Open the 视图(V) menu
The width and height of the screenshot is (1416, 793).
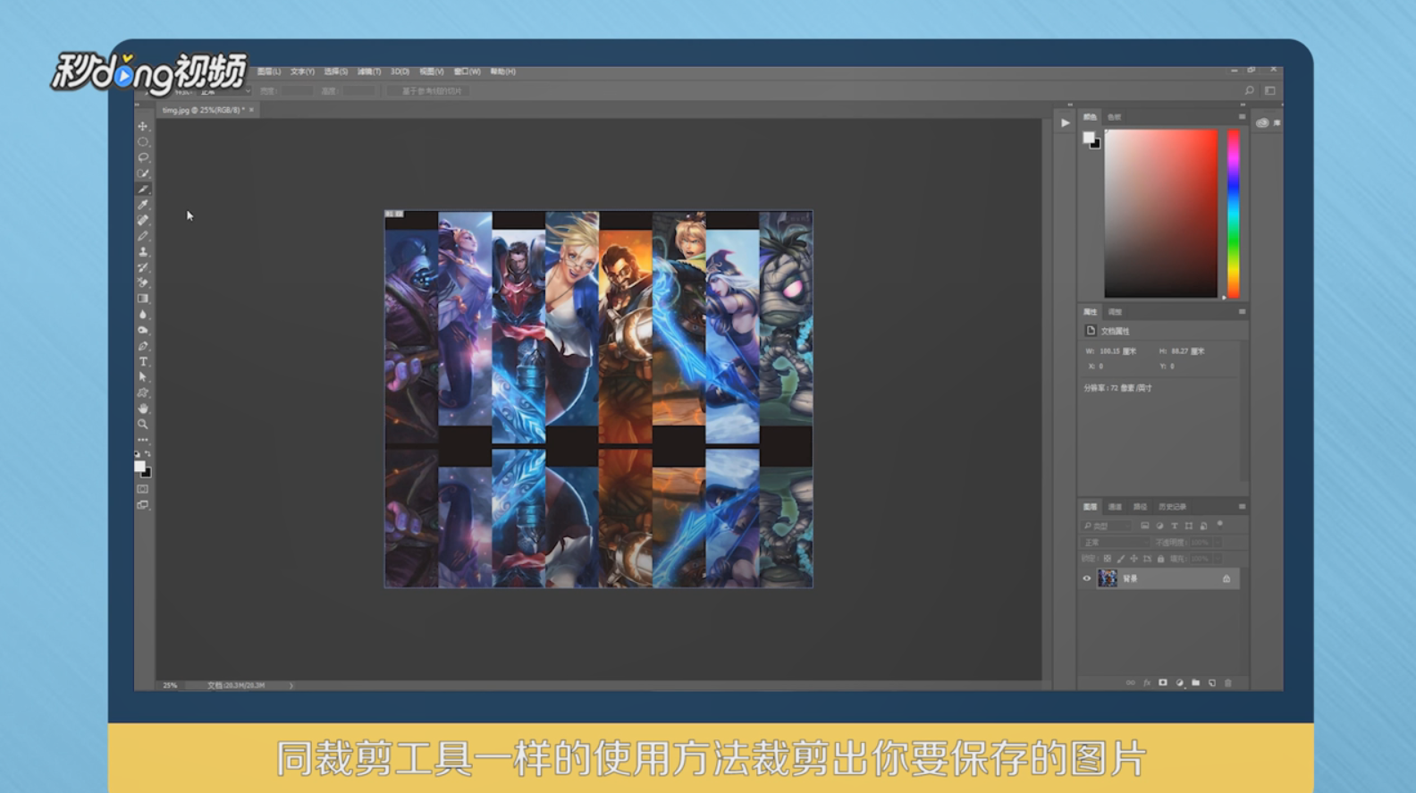tap(432, 72)
